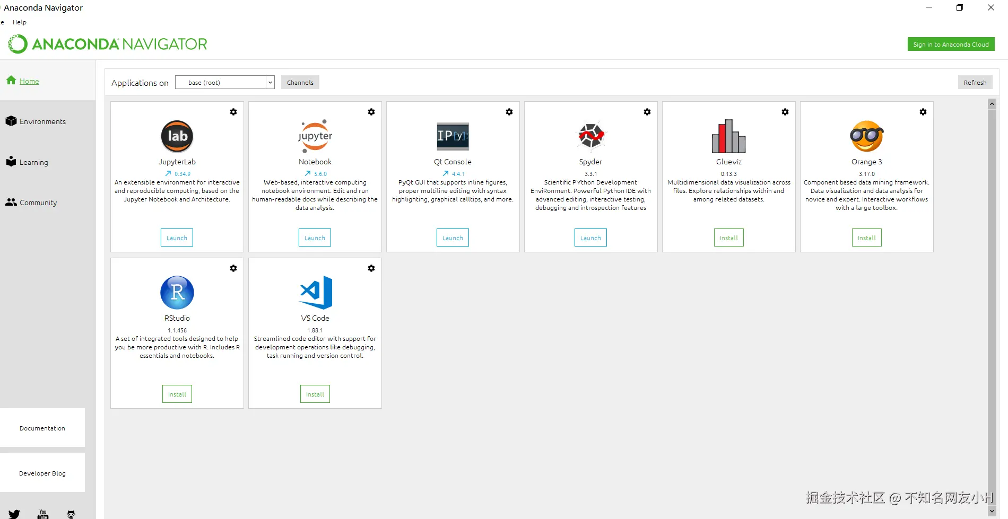The width and height of the screenshot is (1008, 519).
Task: Click the Notebook version 5.6.0 text
Action: 320,174
